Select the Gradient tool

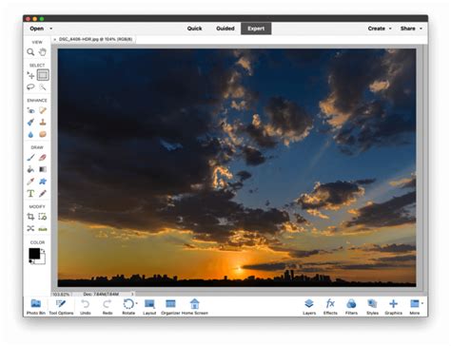click(43, 169)
